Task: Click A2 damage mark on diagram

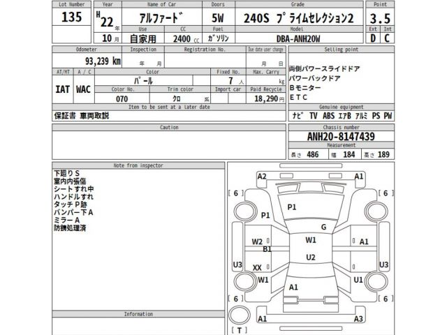Action: click(262, 177)
